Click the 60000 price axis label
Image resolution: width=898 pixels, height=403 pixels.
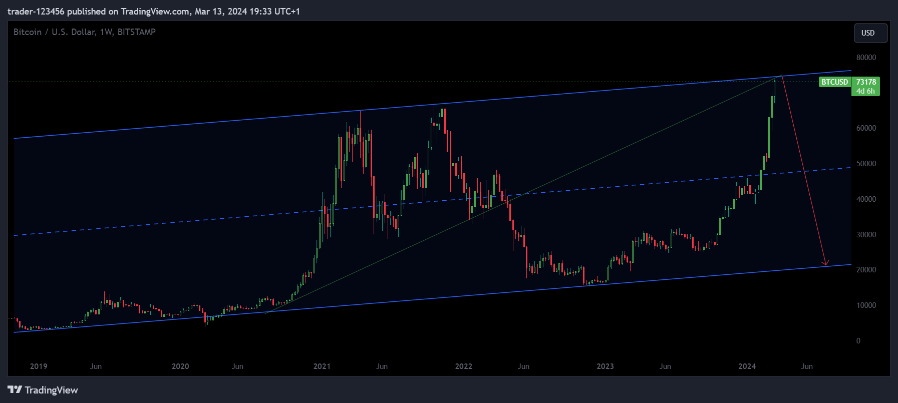coord(866,128)
